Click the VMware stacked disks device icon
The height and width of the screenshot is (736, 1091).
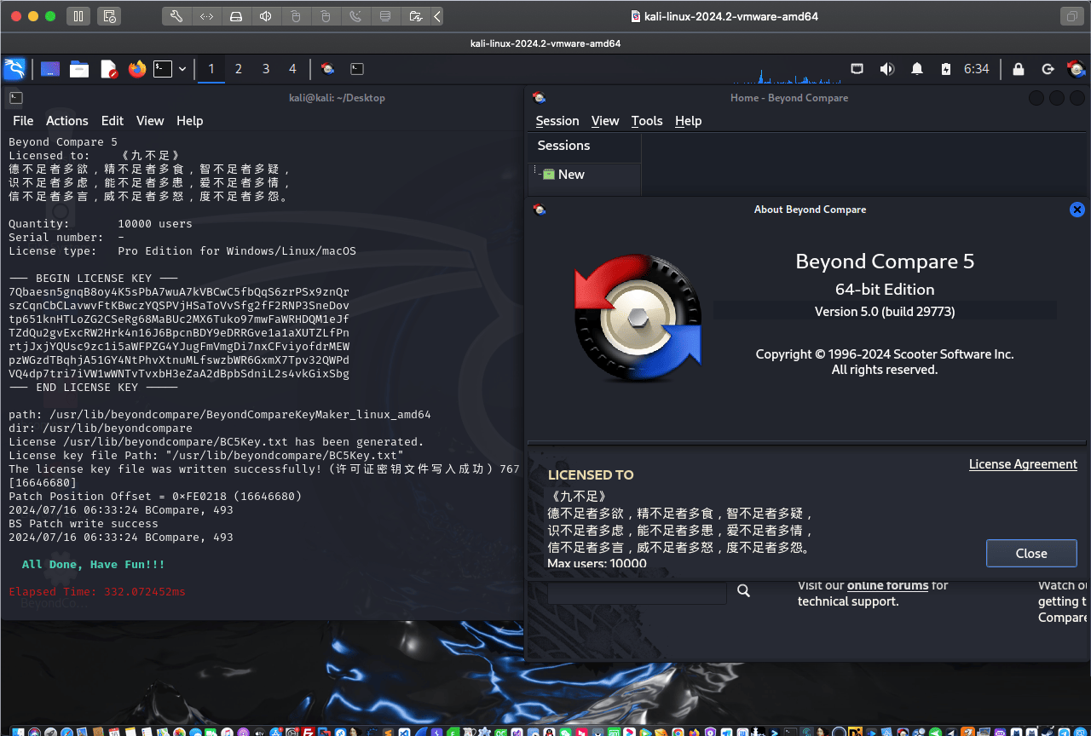click(385, 16)
